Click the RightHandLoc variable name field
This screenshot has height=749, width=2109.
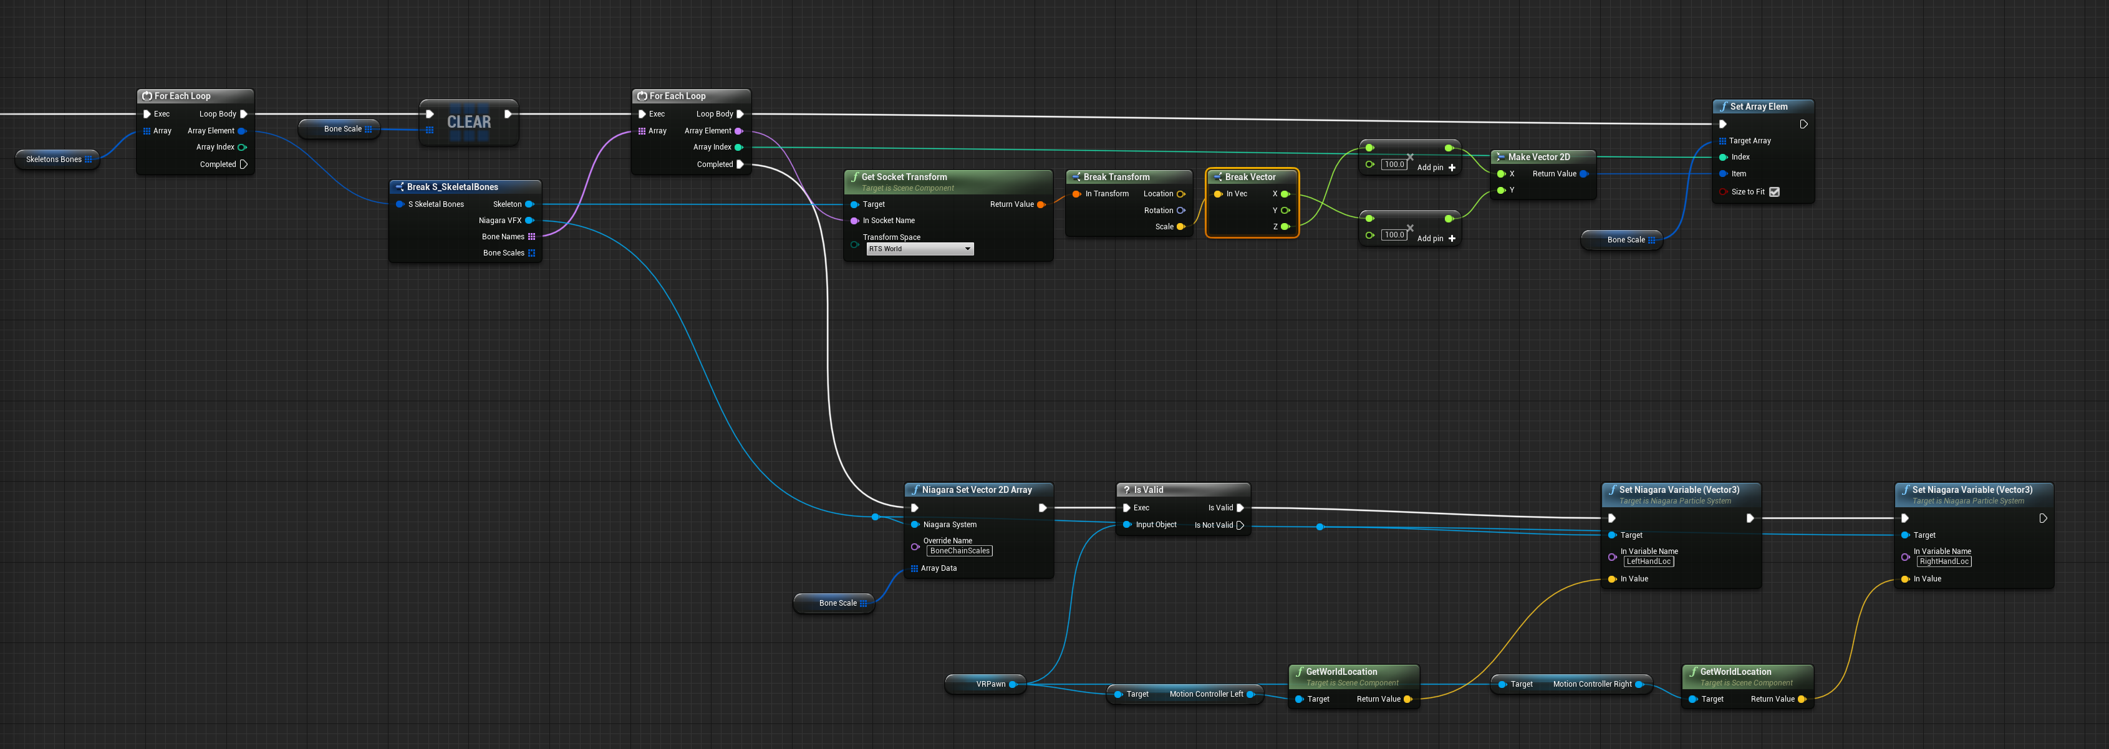[x=1944, y=562]
